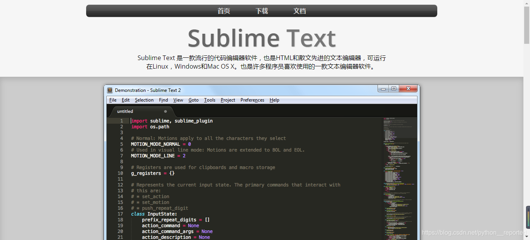
Task: Open the File menu
Action: [113, 100]
